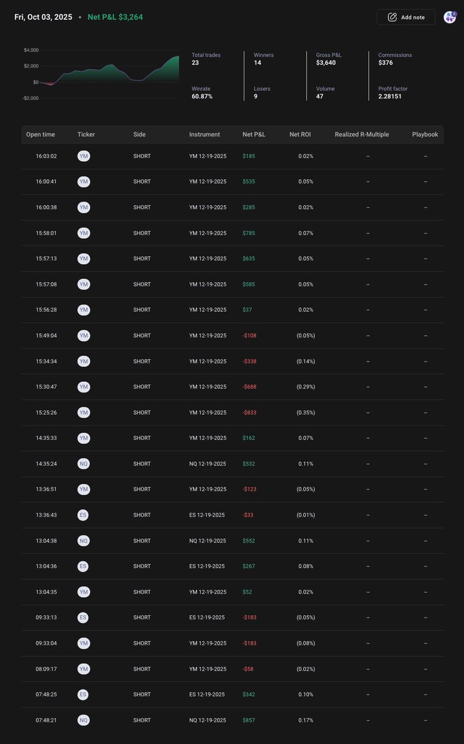Click the YM badge in the 15:25:26 row
The width and height of the screenshot is (464, 744).
[84, 412]
